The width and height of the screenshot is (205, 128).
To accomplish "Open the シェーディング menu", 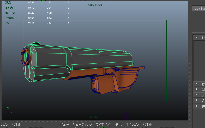I will point(82,124).
